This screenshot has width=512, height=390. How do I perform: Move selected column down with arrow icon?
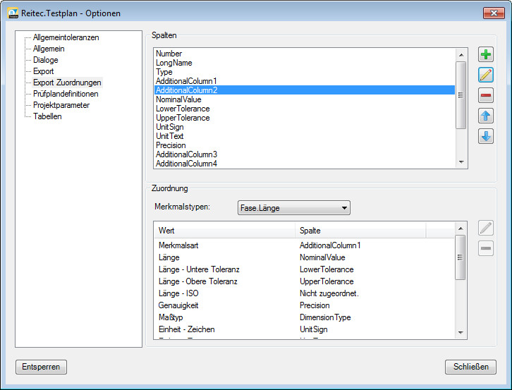486,137
